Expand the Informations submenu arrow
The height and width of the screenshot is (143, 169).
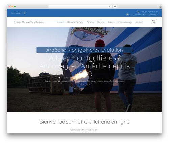tap(131, 22)
